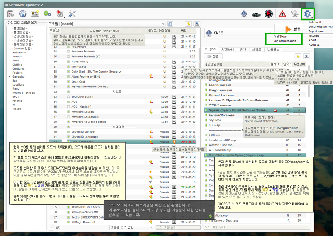333x236 pixels.
Task: Create mod list backup beside the profile box
Action: [197, 24]
